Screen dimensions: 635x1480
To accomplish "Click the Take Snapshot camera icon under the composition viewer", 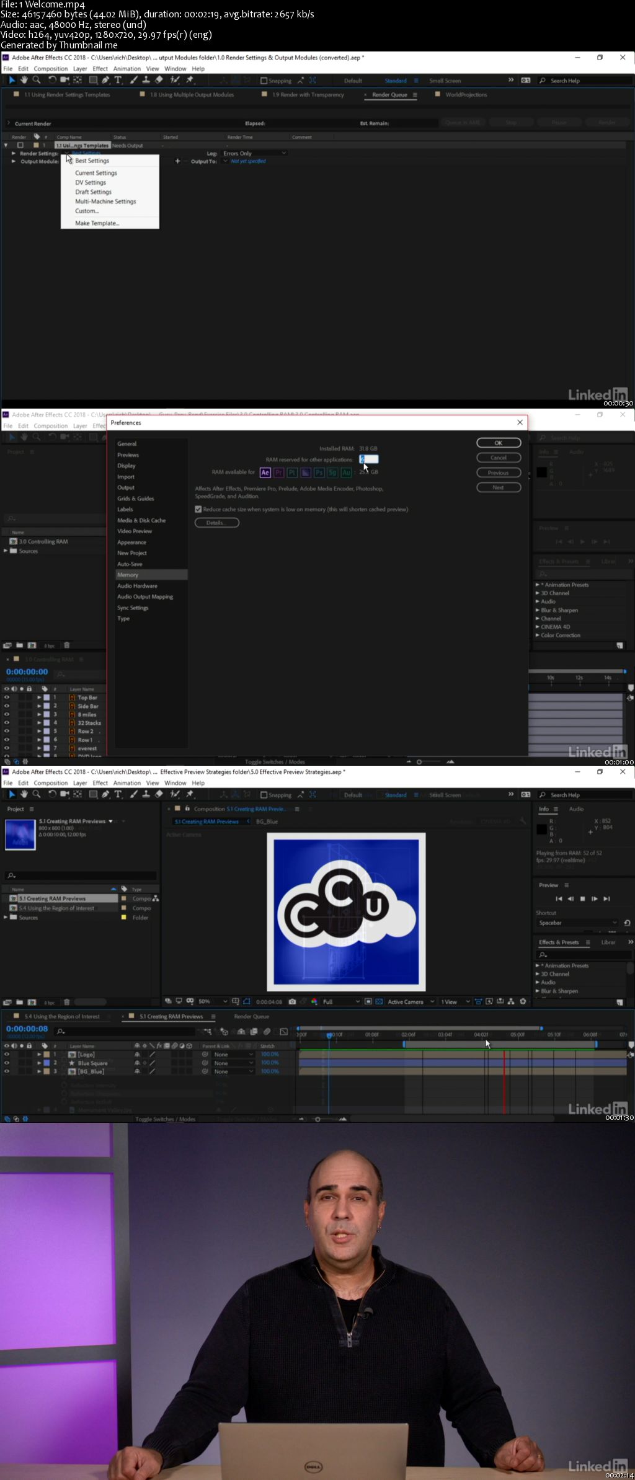I will tap(292, 1001).
